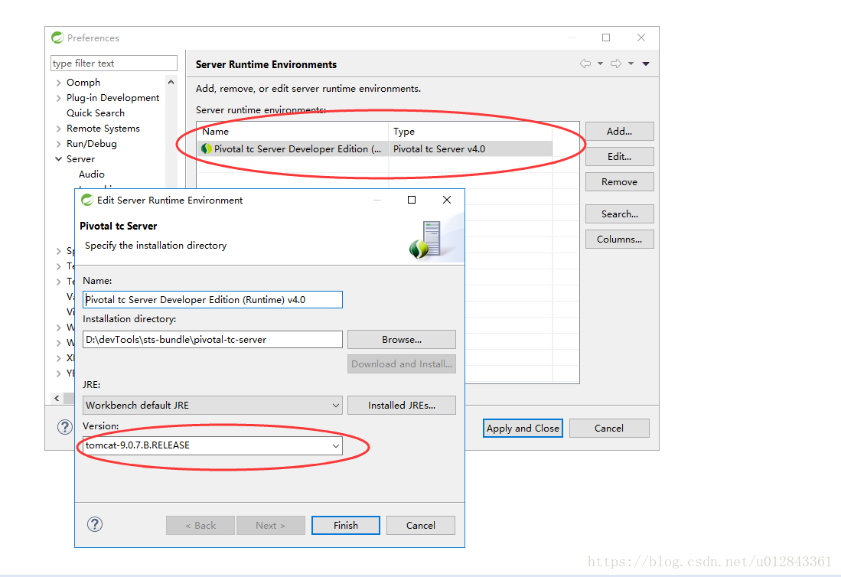This screenshot has width=841, height=577.
Task: Click the Columns... button
Action: [x=620, y=240]
